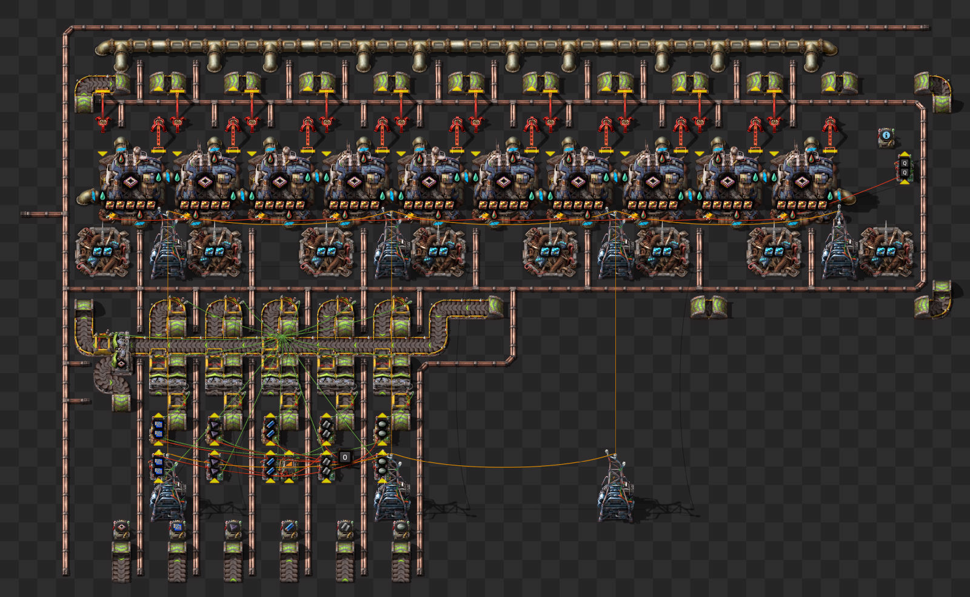Select the bottom constant combinator with blue superconductor icon
This screenshot has width=970, height=597.
click(289, 530)
